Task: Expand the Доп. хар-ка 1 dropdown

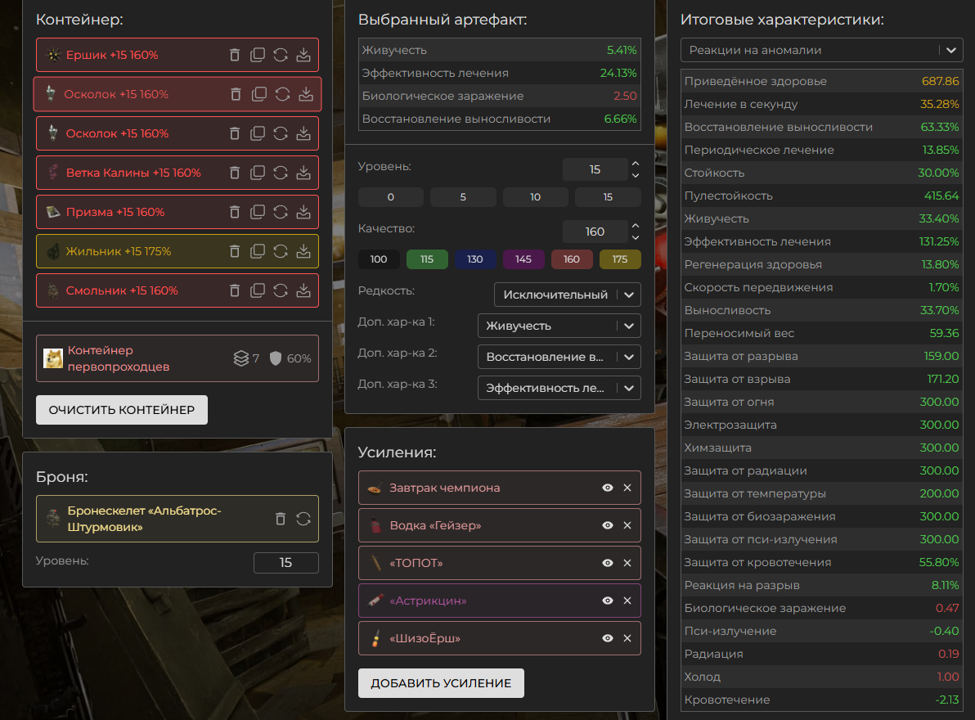Action: (559, 326)
